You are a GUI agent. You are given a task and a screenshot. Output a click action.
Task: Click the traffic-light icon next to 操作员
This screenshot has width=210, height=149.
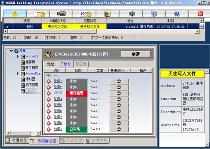pos(23,63)
